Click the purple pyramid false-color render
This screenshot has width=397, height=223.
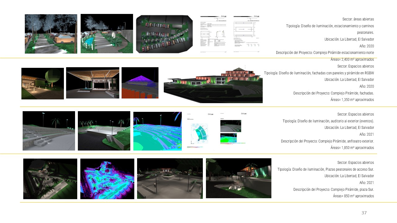pyautogui.click(x=140, y=83)
